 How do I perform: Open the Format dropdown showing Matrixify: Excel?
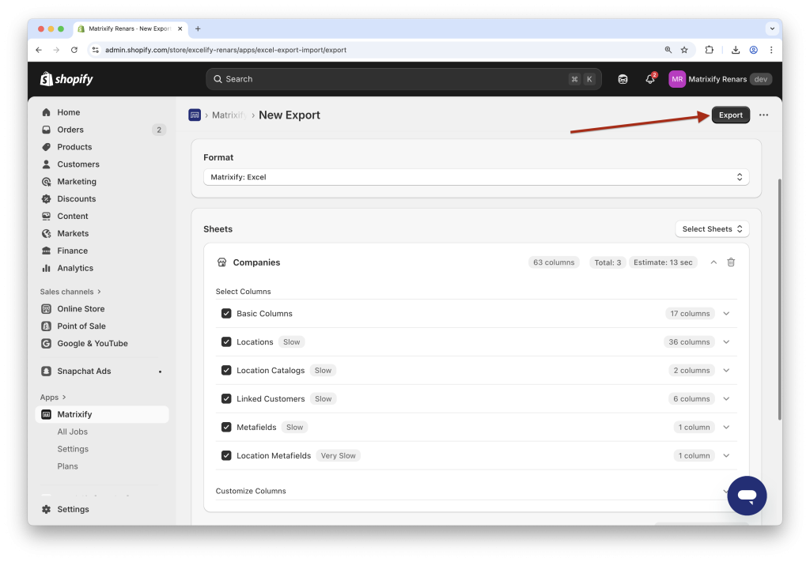pos(476,176)
